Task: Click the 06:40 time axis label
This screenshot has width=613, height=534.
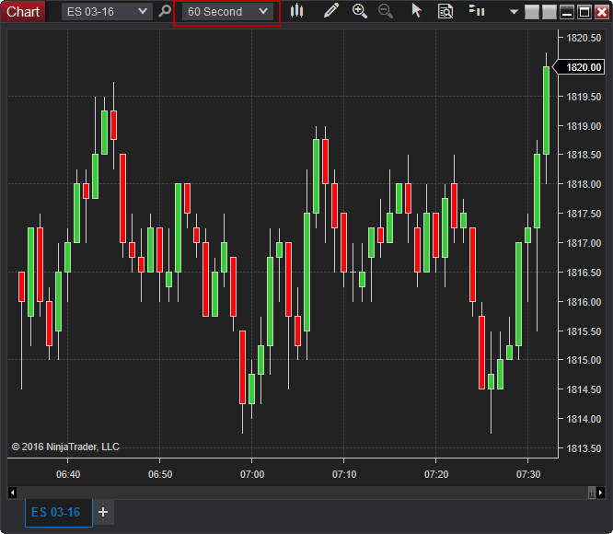Action: 68,474
